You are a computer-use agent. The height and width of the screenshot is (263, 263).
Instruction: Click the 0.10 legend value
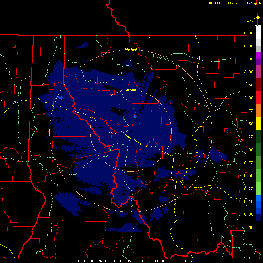coord(249,202)
